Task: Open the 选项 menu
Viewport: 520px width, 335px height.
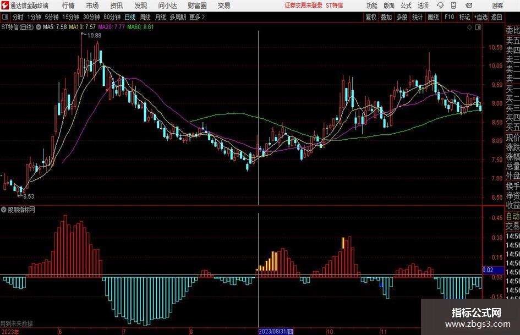Action: [x=423, y=6]
